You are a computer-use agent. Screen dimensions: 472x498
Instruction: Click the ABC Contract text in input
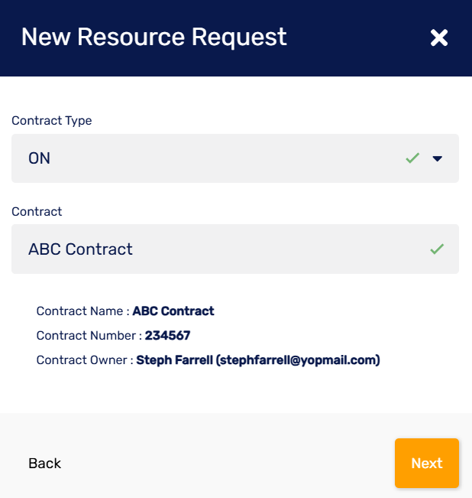tap(80, 249)
